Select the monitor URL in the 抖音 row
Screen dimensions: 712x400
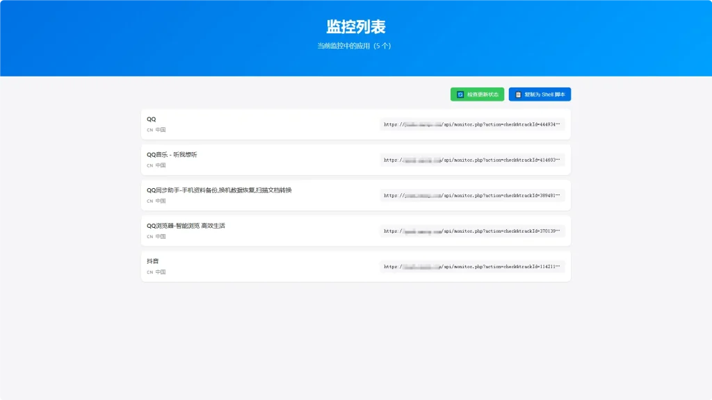[x=472, y=267]
